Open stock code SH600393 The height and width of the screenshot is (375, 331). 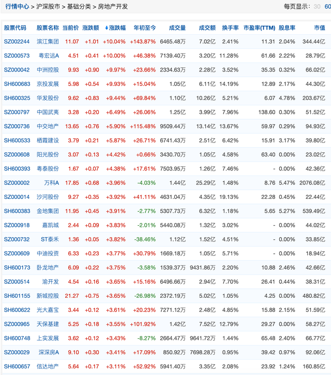coord(17,169)
